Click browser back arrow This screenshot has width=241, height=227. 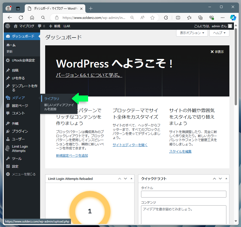[10, 18]
